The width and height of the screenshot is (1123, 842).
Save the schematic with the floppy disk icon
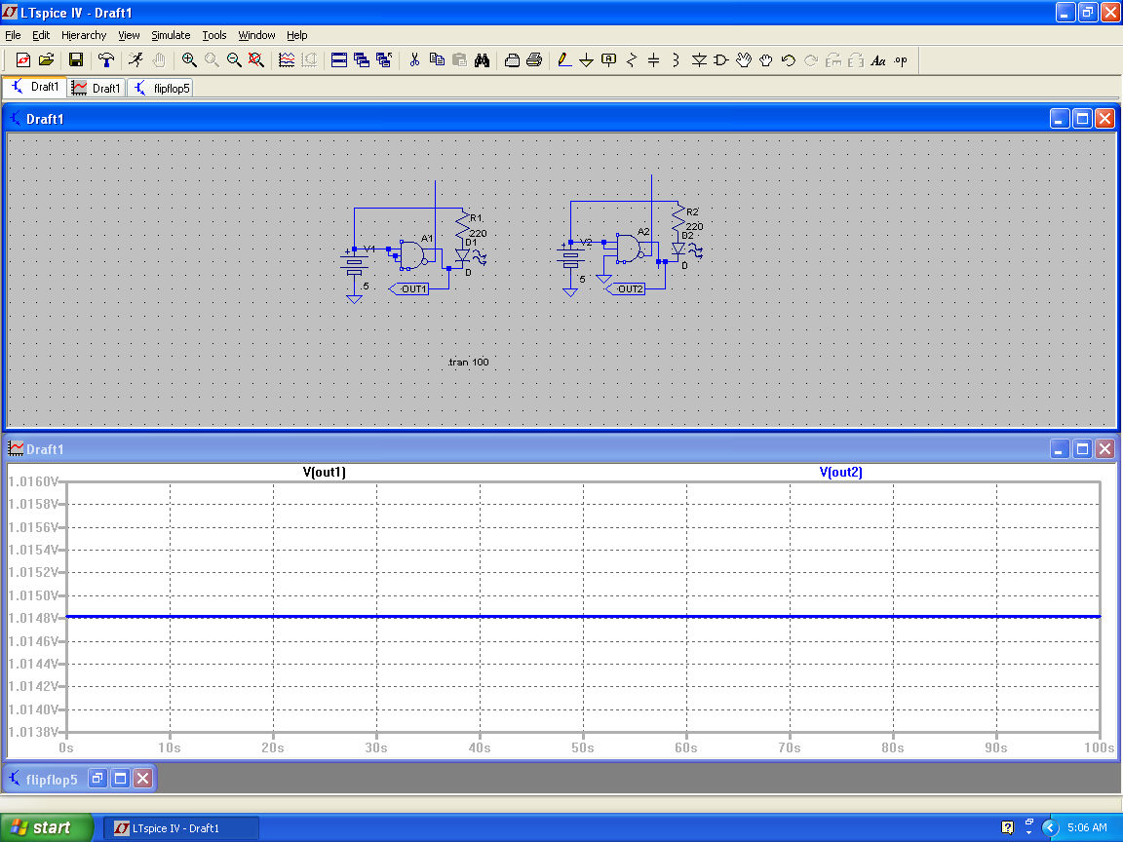tap(76, 60)
